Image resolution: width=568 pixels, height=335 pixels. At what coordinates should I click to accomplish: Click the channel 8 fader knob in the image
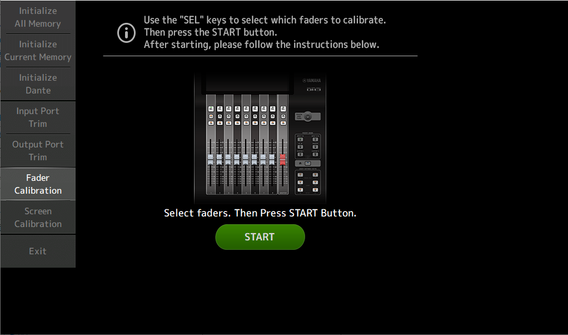click(272, 160)
